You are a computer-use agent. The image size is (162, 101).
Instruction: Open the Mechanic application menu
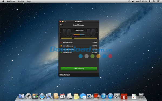(x=11, y=1)
